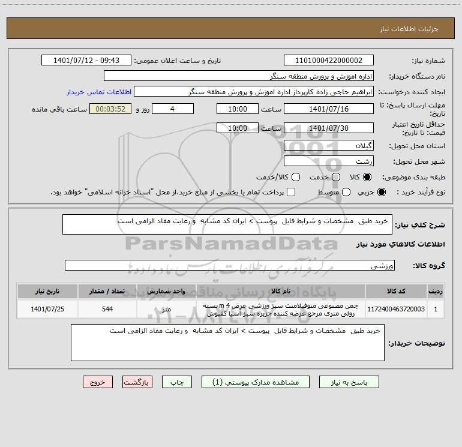
Task: Click the delivery city field رشت
Action: coord(329,161)
